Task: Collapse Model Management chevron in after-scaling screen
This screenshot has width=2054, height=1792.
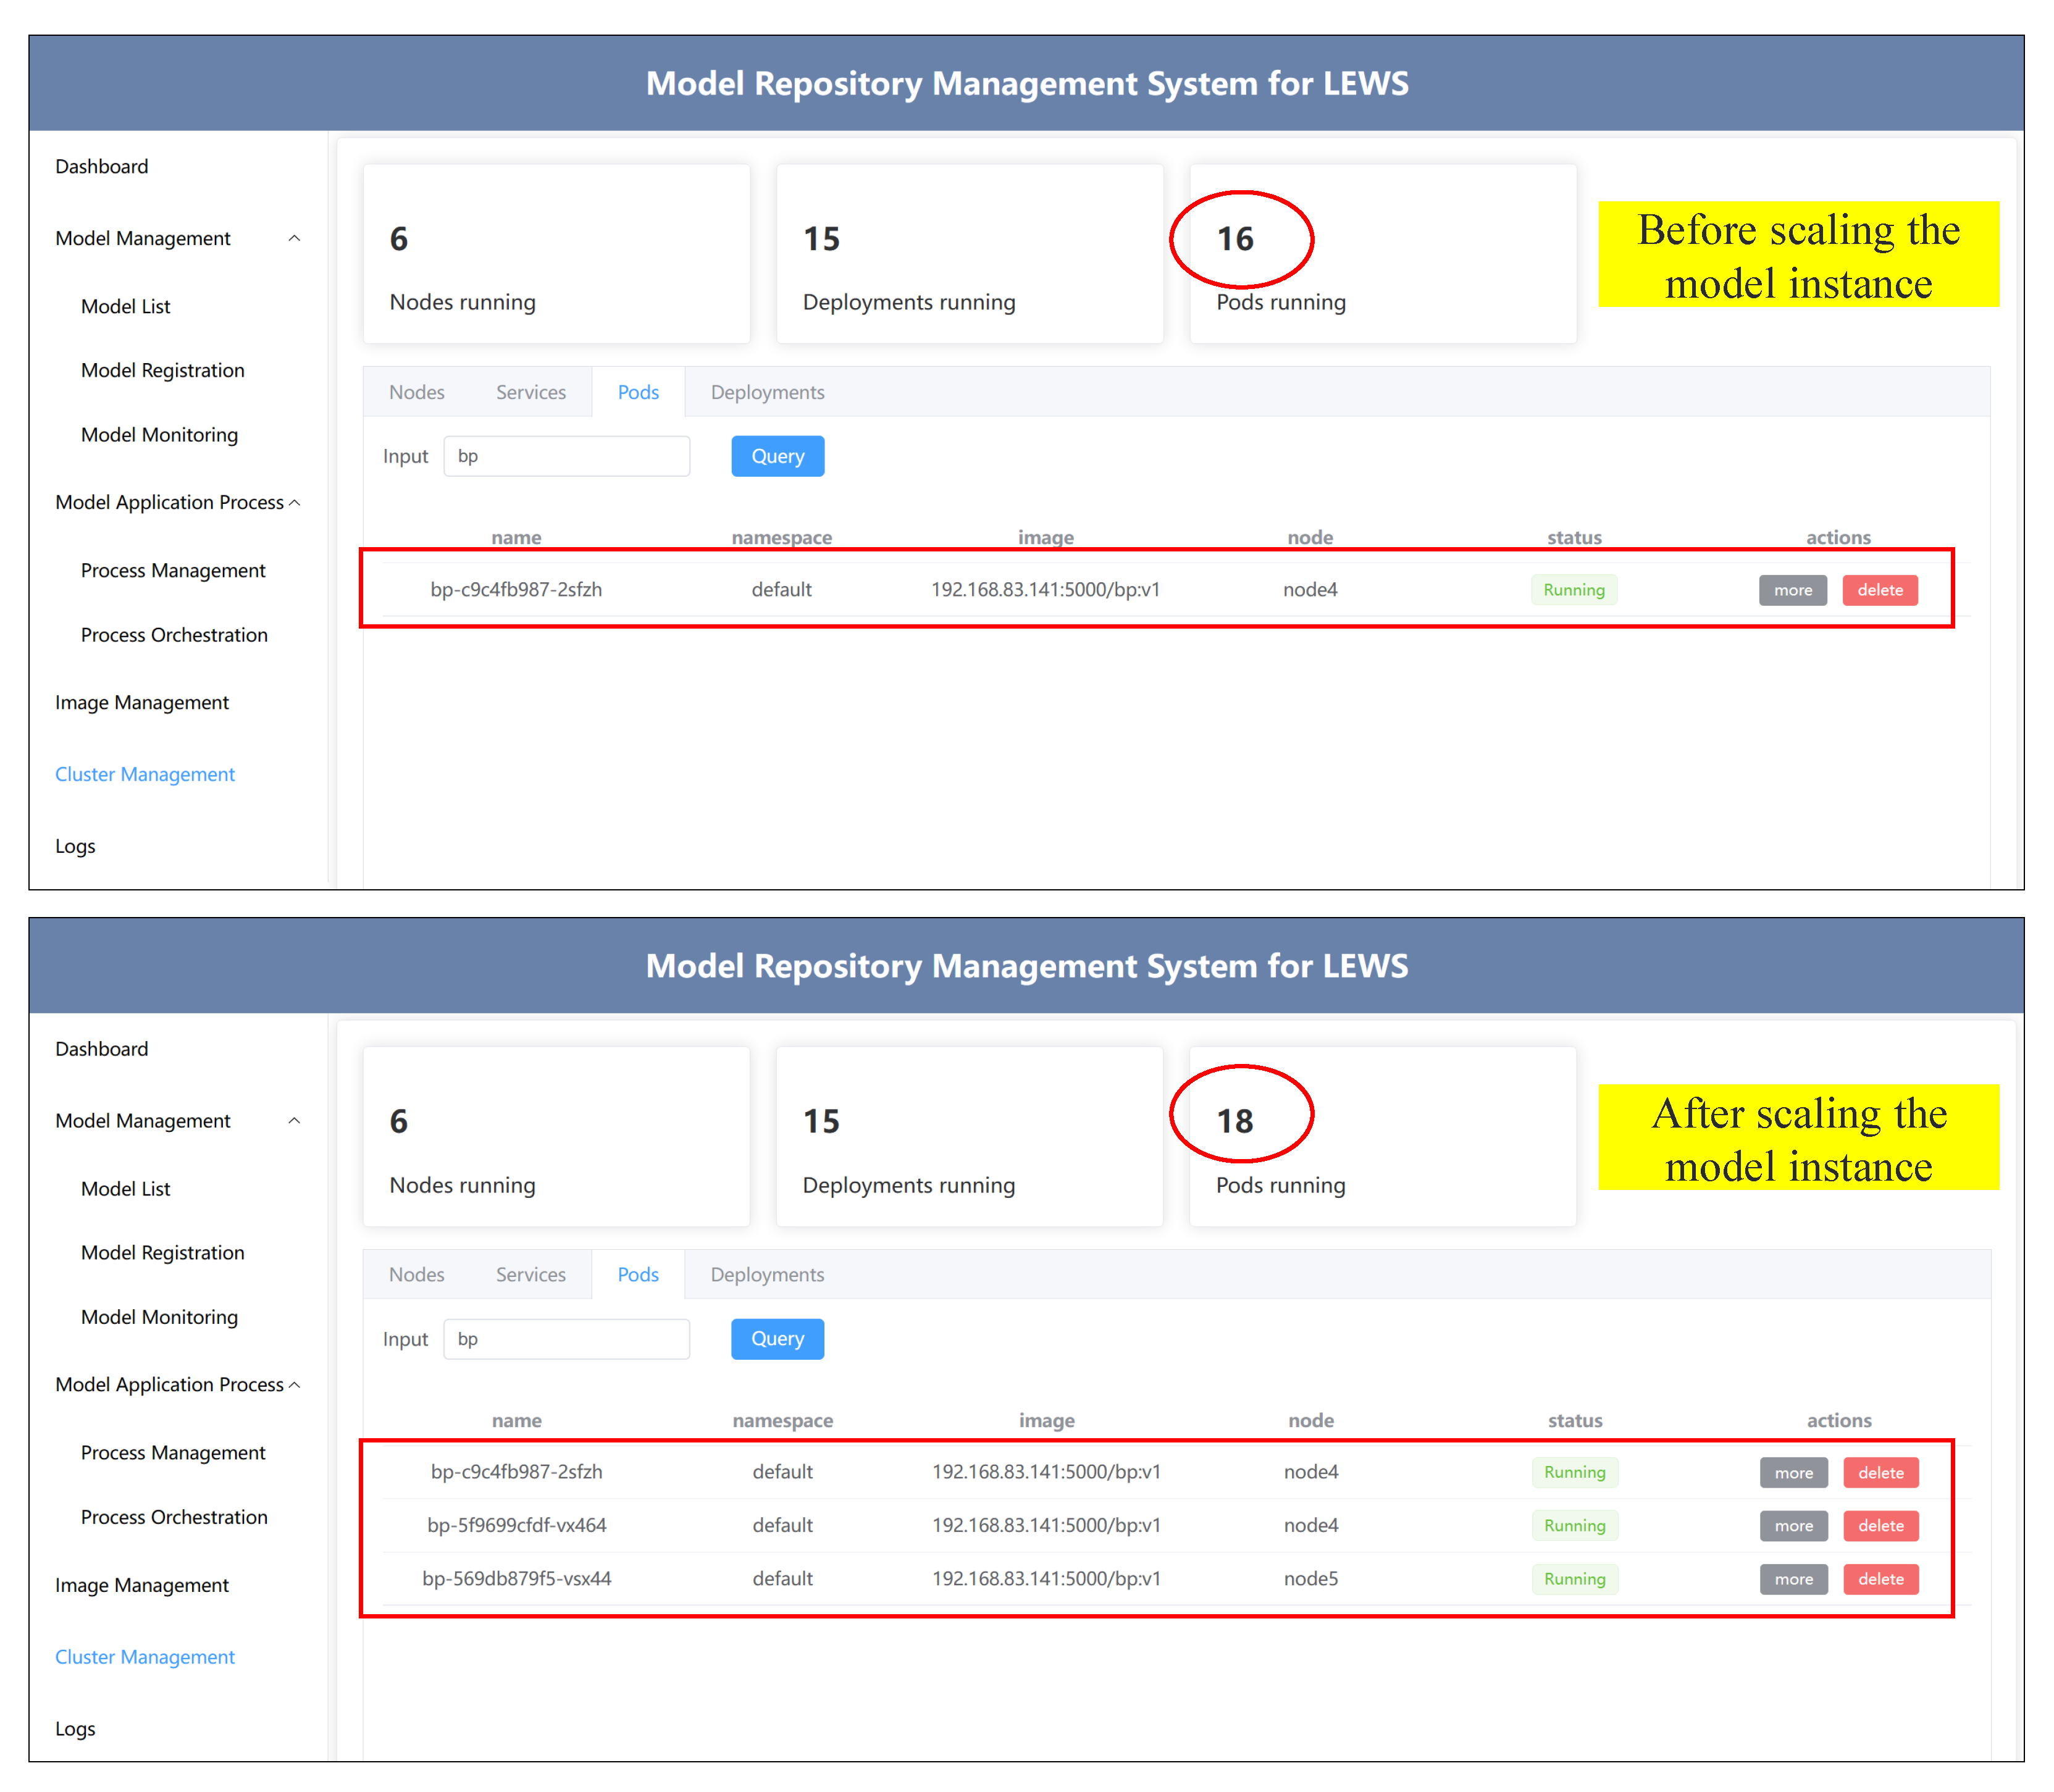Action: point(294,1121)
